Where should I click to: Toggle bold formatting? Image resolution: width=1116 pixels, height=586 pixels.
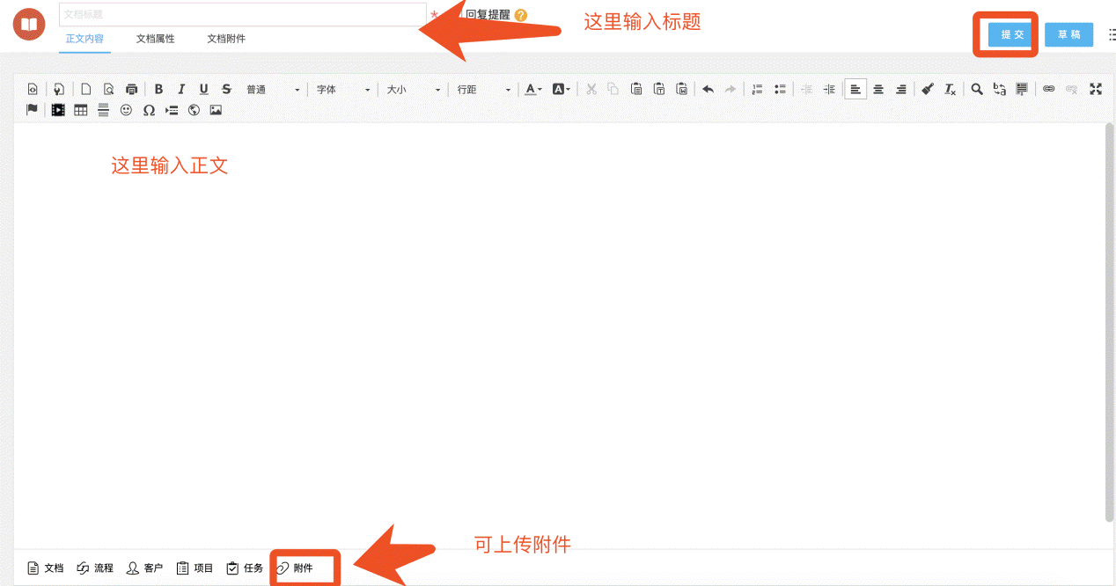coord(158,89)
